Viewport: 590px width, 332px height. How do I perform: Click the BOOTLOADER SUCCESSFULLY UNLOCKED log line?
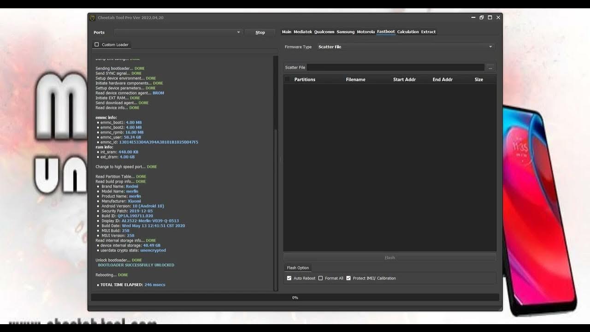(x=136, y=265)
